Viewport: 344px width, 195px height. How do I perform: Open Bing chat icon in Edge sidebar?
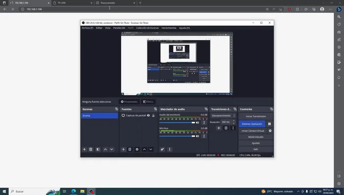pos(339,9)
